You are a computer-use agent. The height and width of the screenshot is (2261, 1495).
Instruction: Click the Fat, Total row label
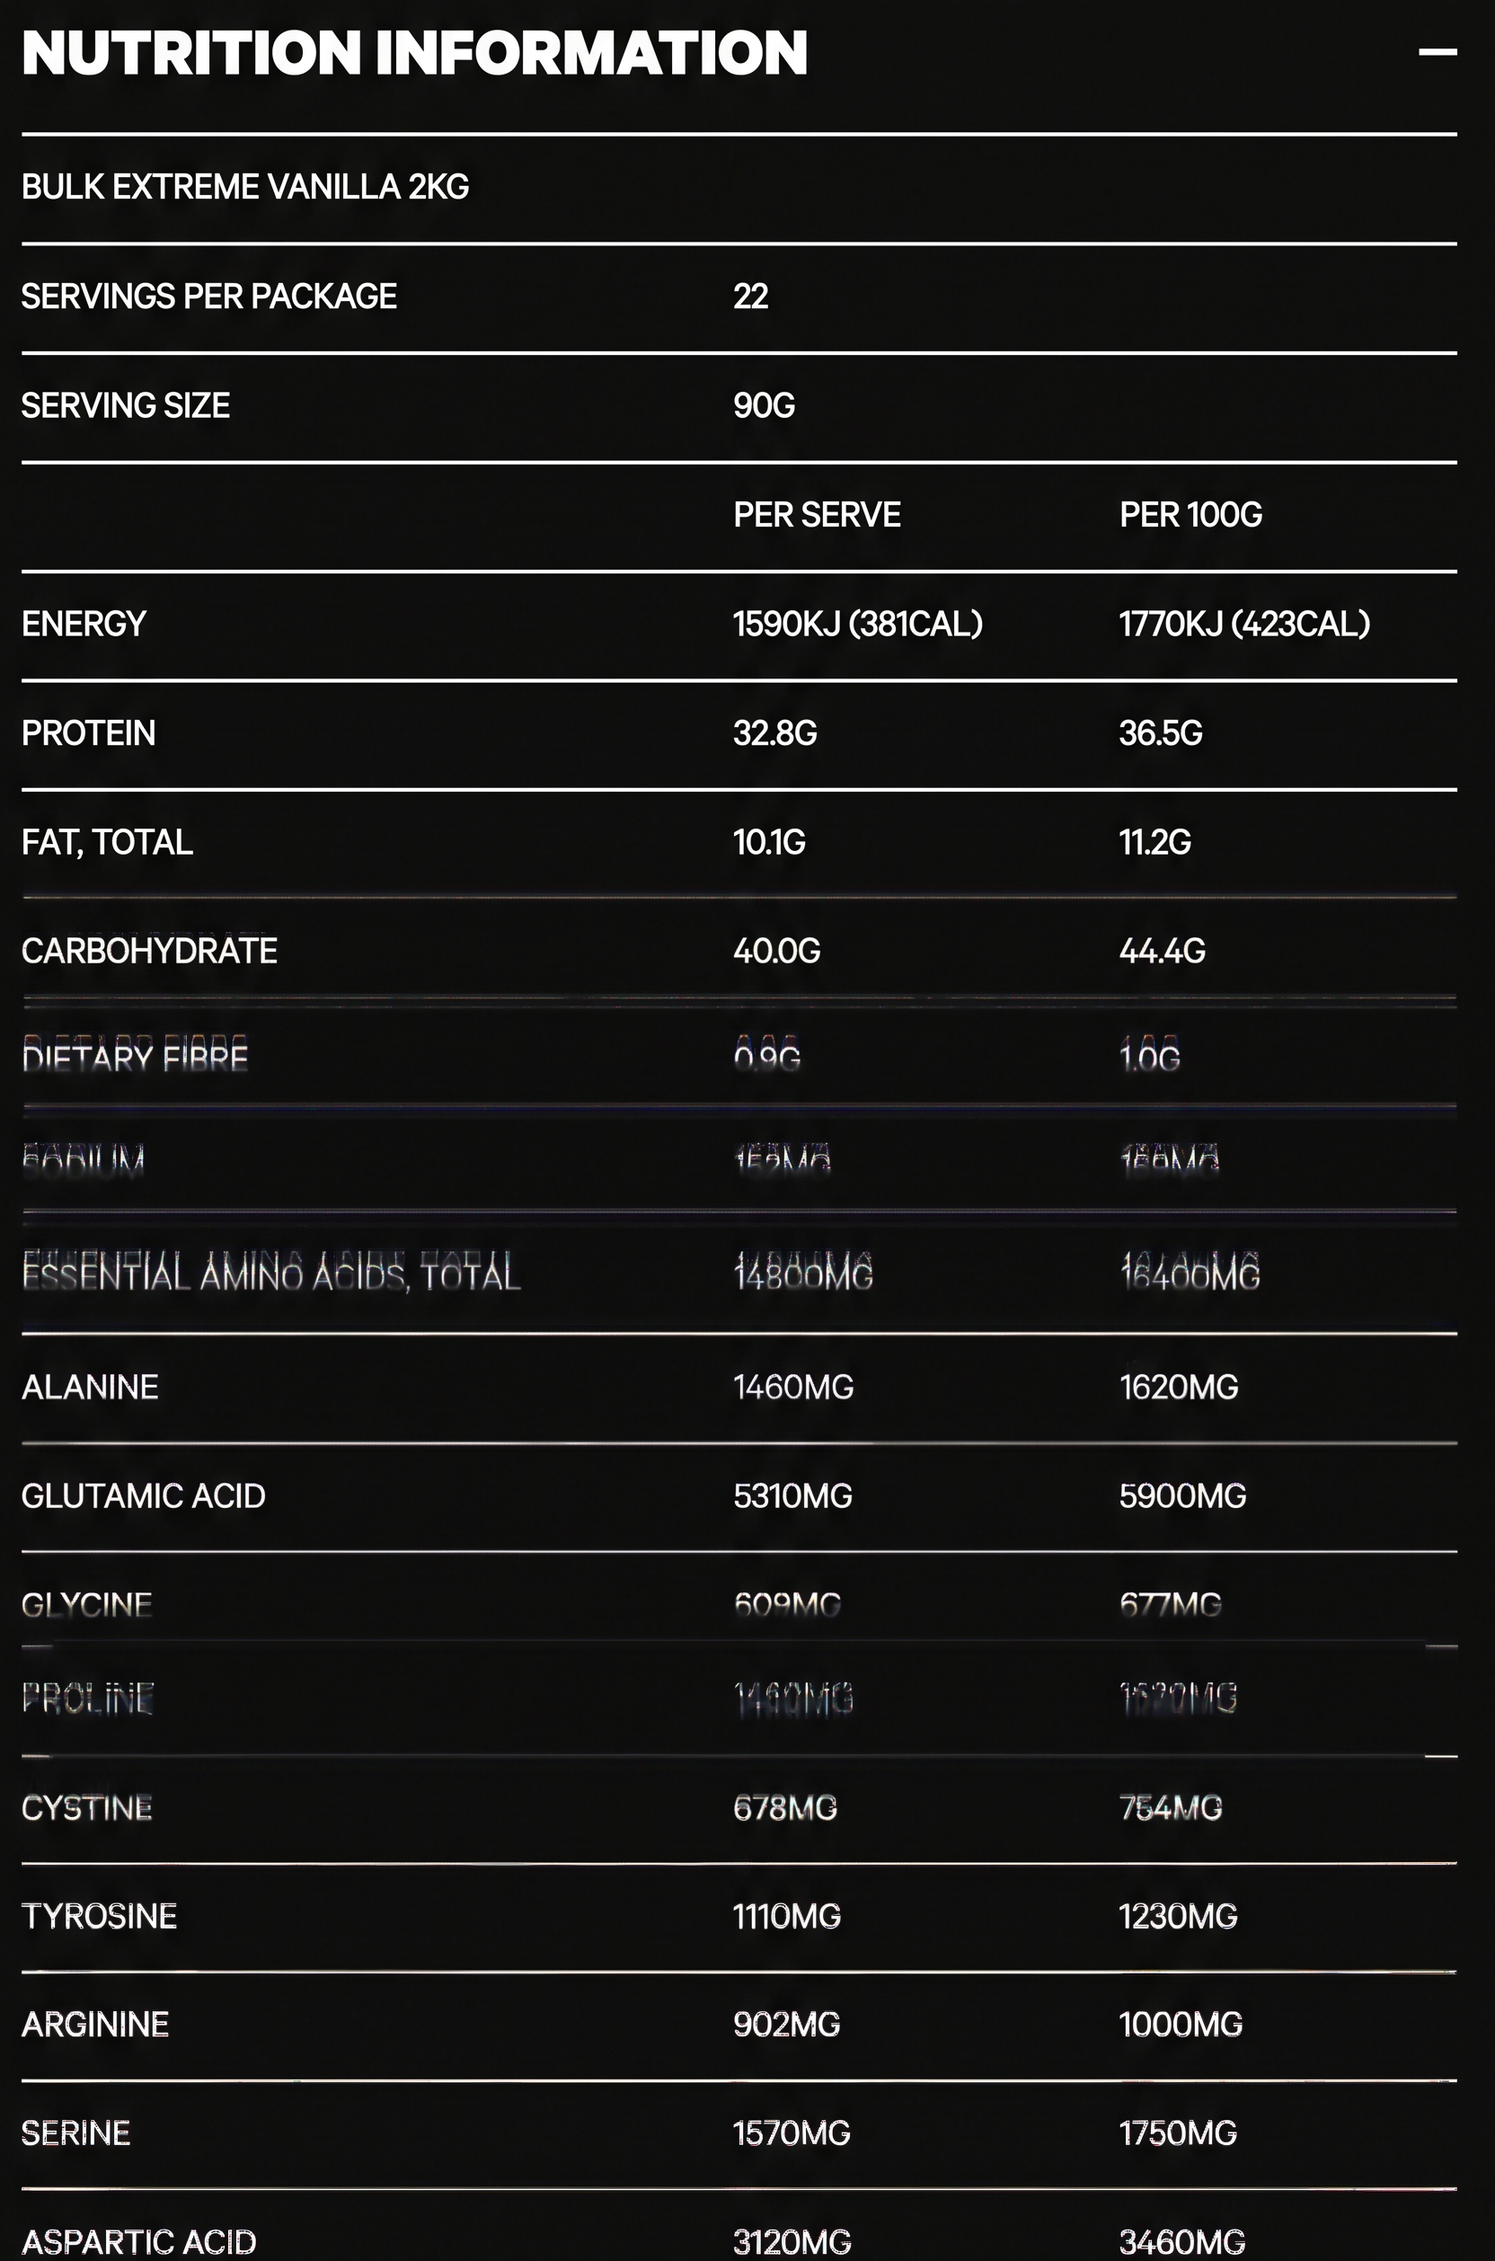click(107, 842)
